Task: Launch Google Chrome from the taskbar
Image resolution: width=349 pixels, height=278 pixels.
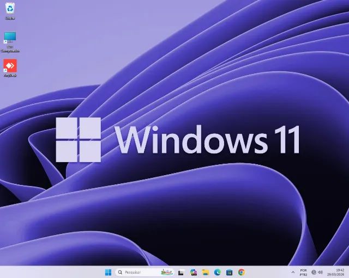Action: click(242, 272)
